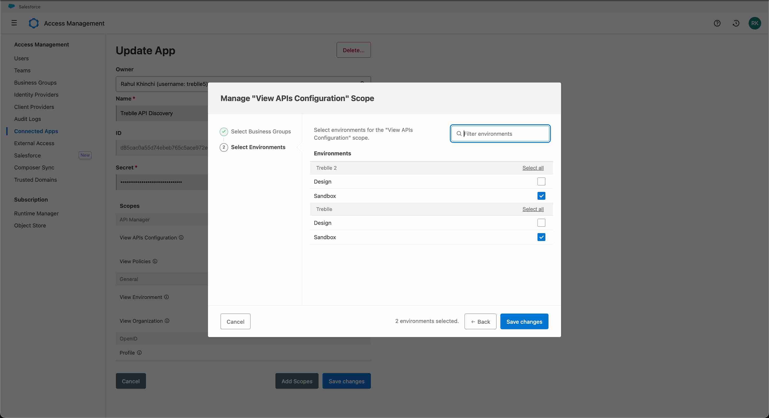The width and height of the screenshot is (769, 418).
Task: Check Design under the Treblle group
Action: (x=541, y=223)
